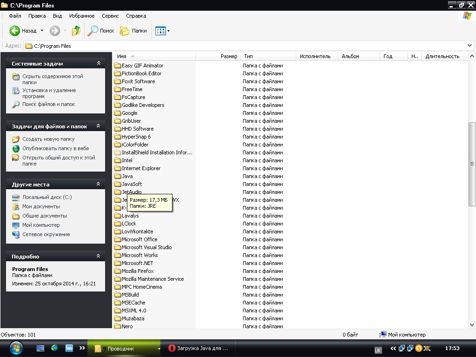Open the Views button dropdown arrow
Viewport: 476px width, 357px height.
coord(168,31)
